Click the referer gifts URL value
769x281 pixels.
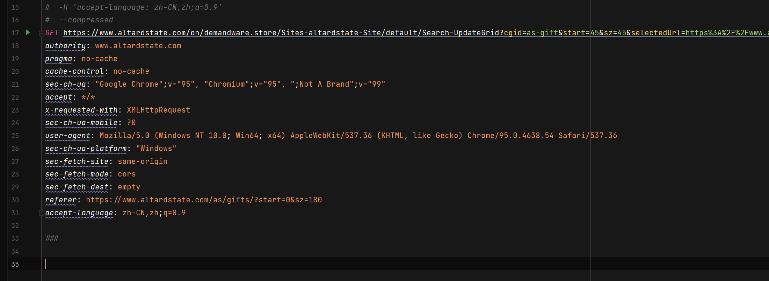coord(204,200)
